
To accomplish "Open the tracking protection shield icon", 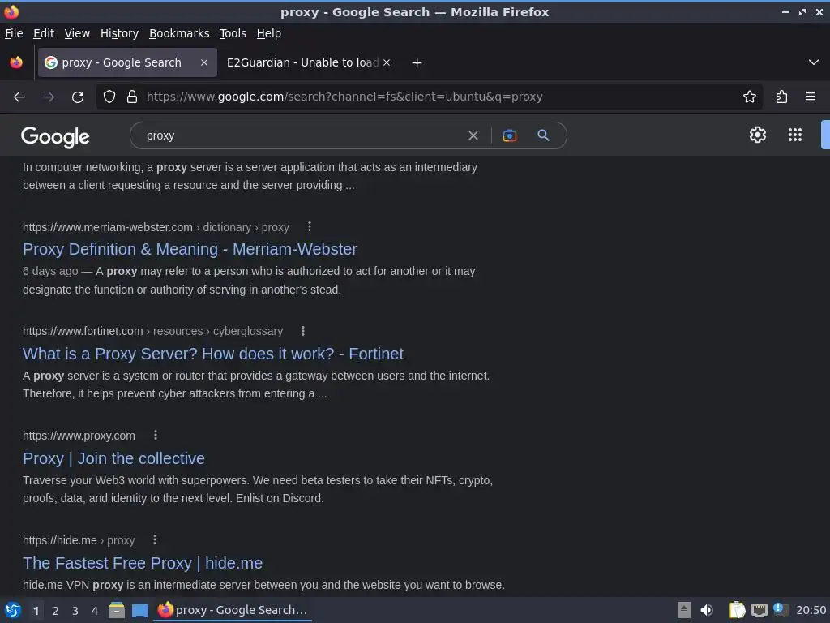I will click(109, 97).
